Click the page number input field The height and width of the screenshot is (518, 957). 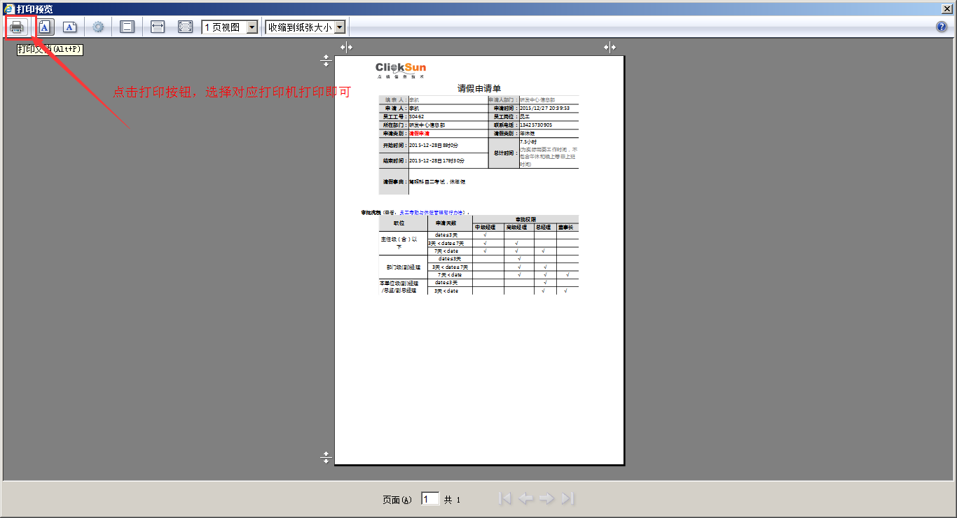coord(429,499)
